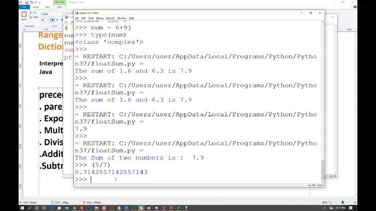Click the output '0.7142857142857143'
376x211 pixels.
pyautogui.click(x=111, y=172)
